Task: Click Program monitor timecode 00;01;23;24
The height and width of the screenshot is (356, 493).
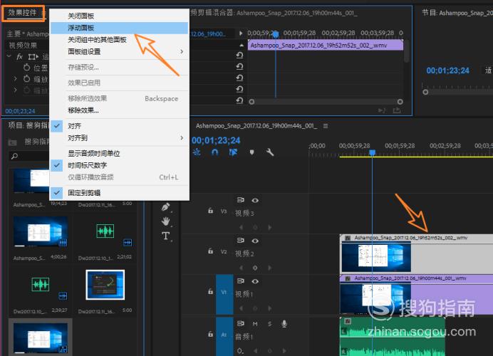Action: point(447,70)
